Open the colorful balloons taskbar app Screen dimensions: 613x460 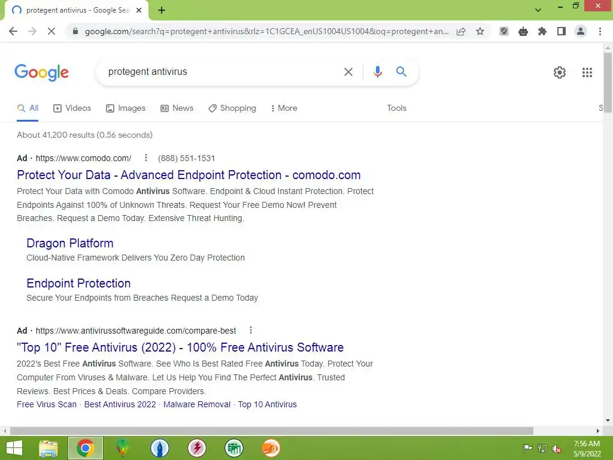click(122, 448)
